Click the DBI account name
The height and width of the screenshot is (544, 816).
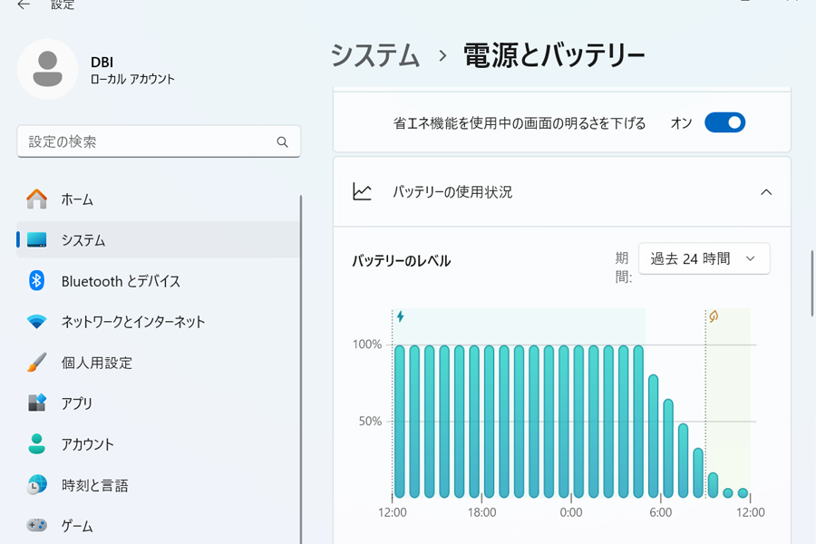click(x=102, y=63)
